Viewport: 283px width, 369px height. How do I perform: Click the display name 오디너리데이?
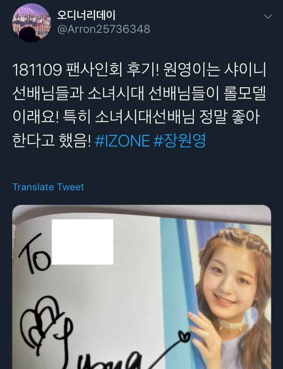(86, 15)
